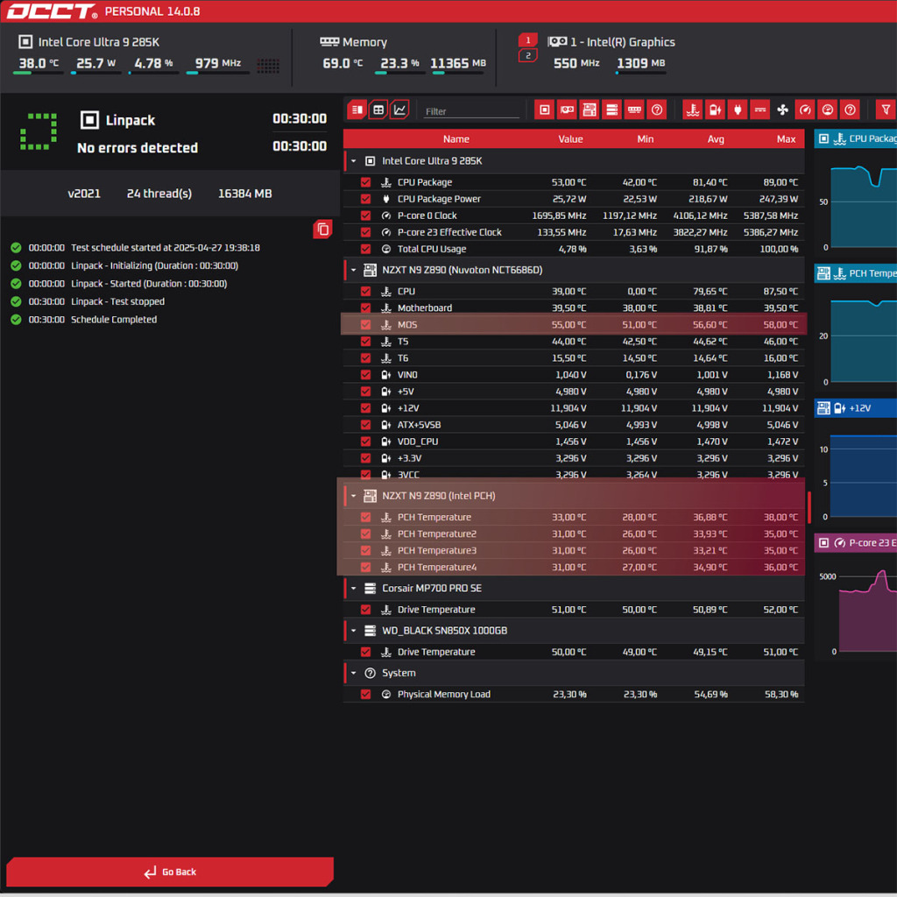Uncheck the CPU Package sensor checkbox
The height and width of the screenshot is (897, 897).
coord(365,182)
